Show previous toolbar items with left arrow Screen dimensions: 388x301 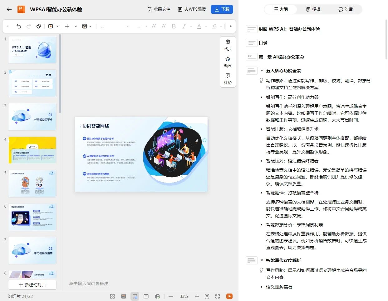(x=7, y=26)
